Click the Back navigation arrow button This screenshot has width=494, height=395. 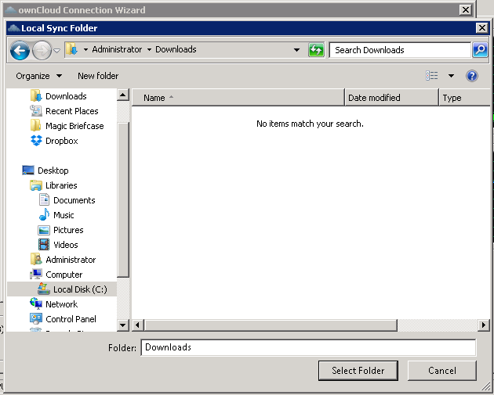[20, 50]
